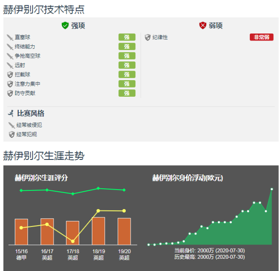Click the 强 badge for 拦截球
Screen dimensions: 279x271
(127, 75)
